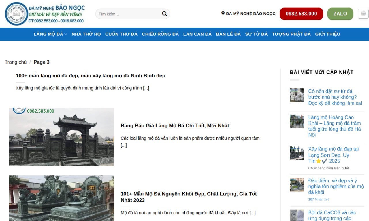The width and height of the screenshot is (369, 221).
Task: Click the BÀI VIẾT MỚI CẬP NHẬT heading
Action: pyautogui.click(x=322, y=72)
